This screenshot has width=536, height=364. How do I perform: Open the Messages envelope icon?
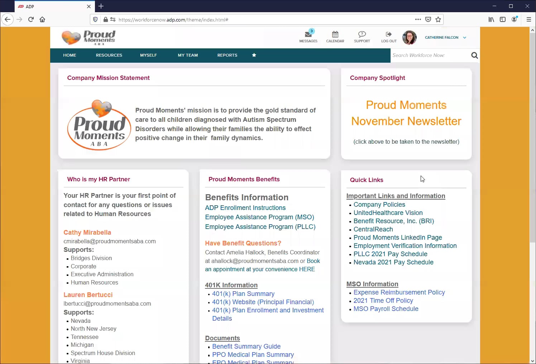(x=308, y=34)
